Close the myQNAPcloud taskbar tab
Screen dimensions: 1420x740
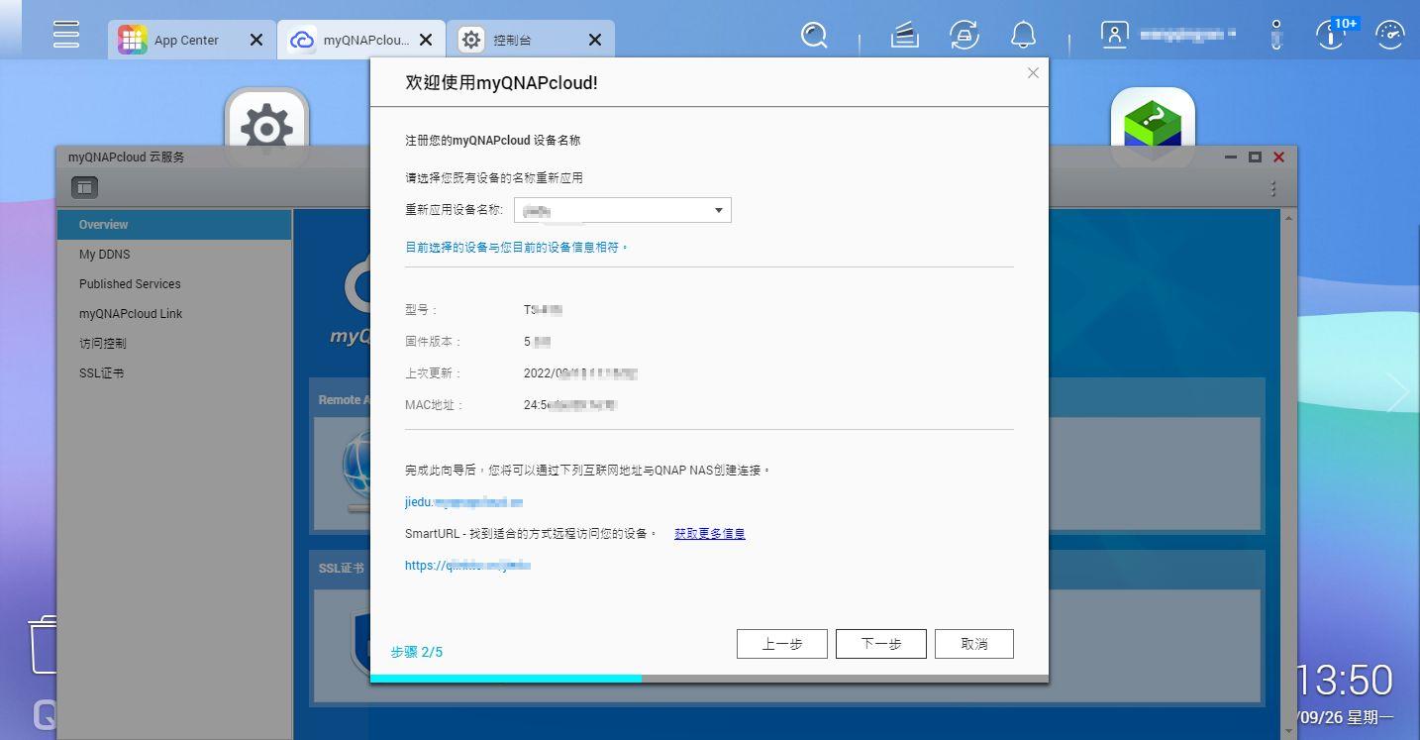tap(426, 40)
